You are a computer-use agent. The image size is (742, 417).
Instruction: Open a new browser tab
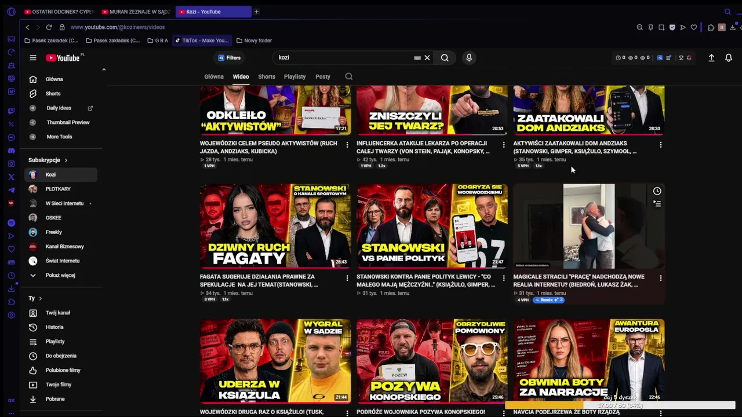click(256, 12)
